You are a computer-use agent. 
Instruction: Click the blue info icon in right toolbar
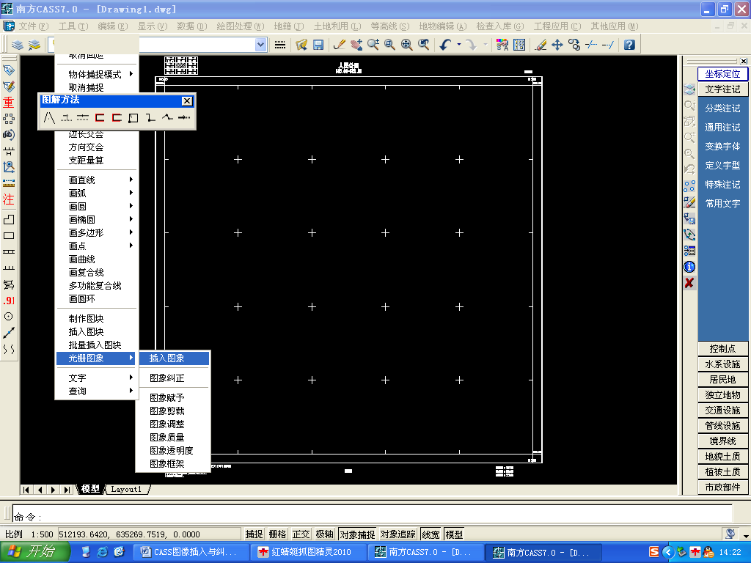(689, 267)
